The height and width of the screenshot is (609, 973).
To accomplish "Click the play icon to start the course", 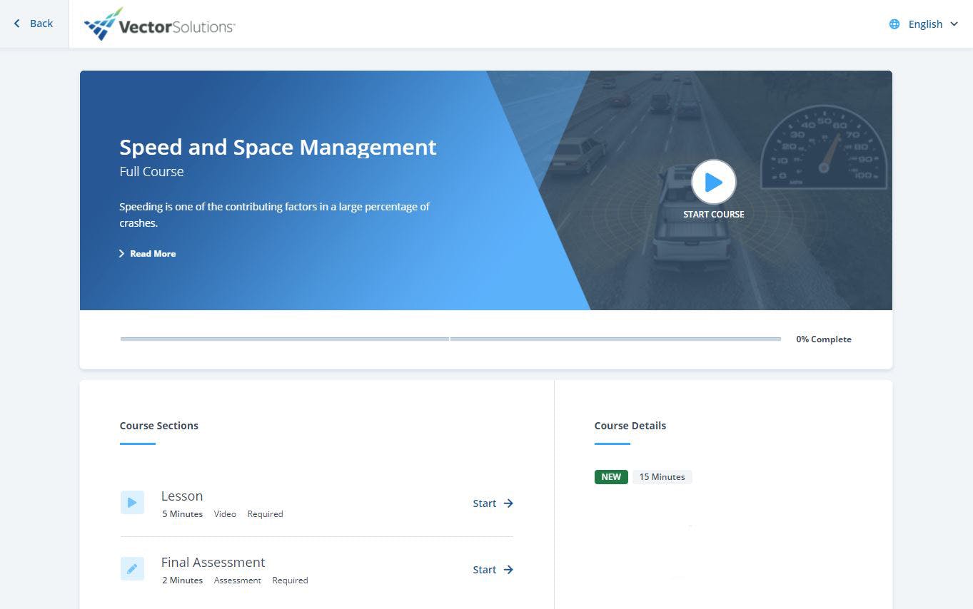I will pyautogui.click(x=713, y=182).
